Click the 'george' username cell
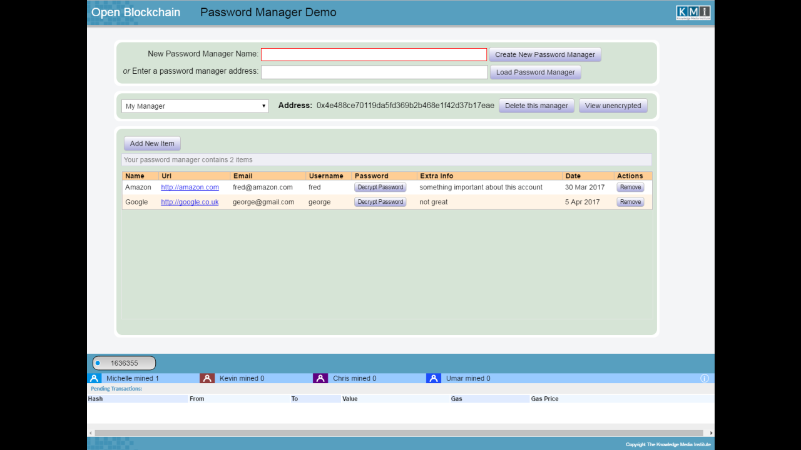This screenshot has height=450, width=801. point(320,202)
